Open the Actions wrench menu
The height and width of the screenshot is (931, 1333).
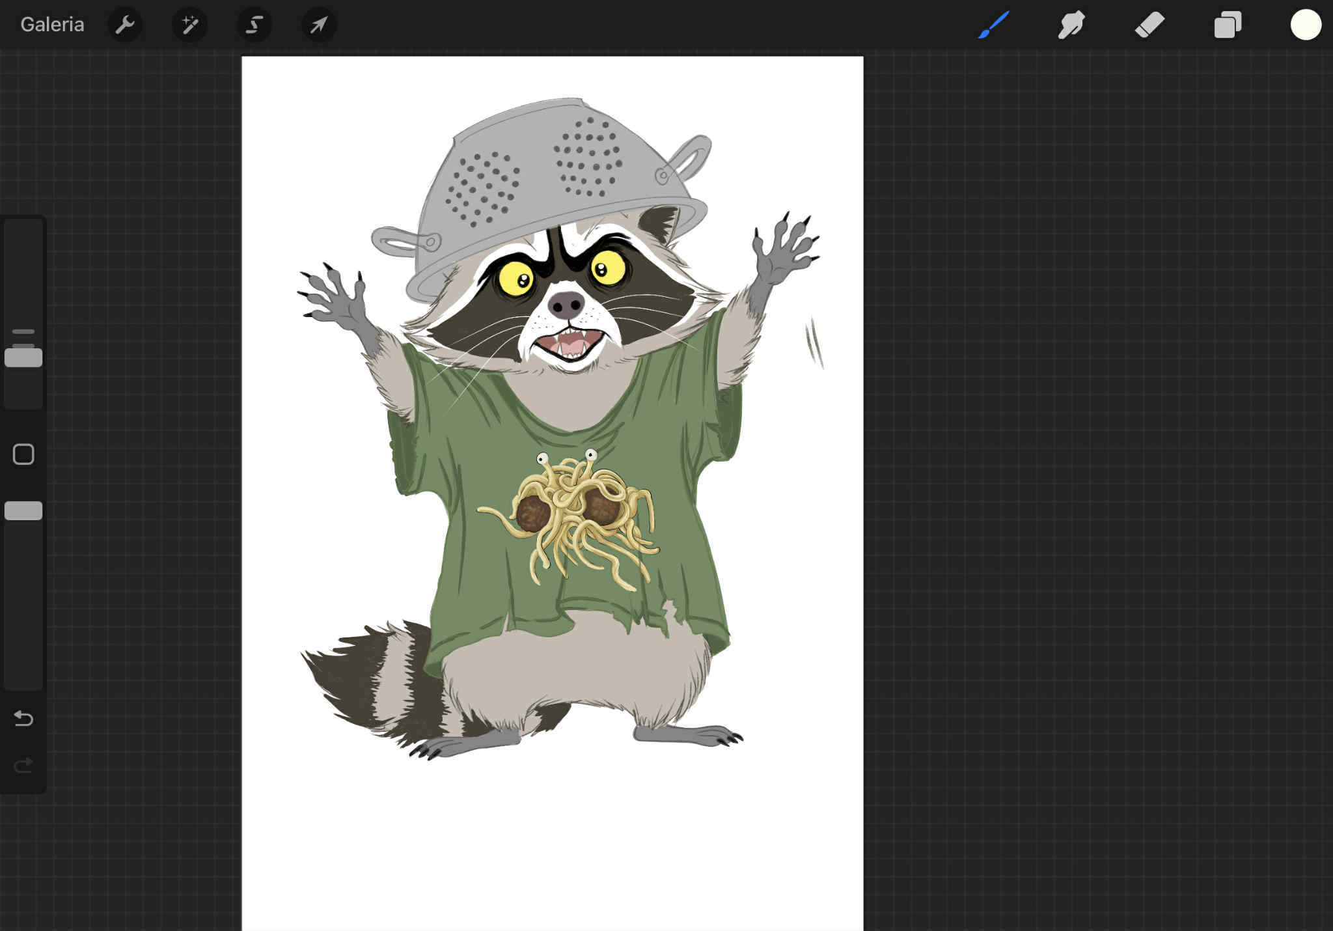(124, 25)
